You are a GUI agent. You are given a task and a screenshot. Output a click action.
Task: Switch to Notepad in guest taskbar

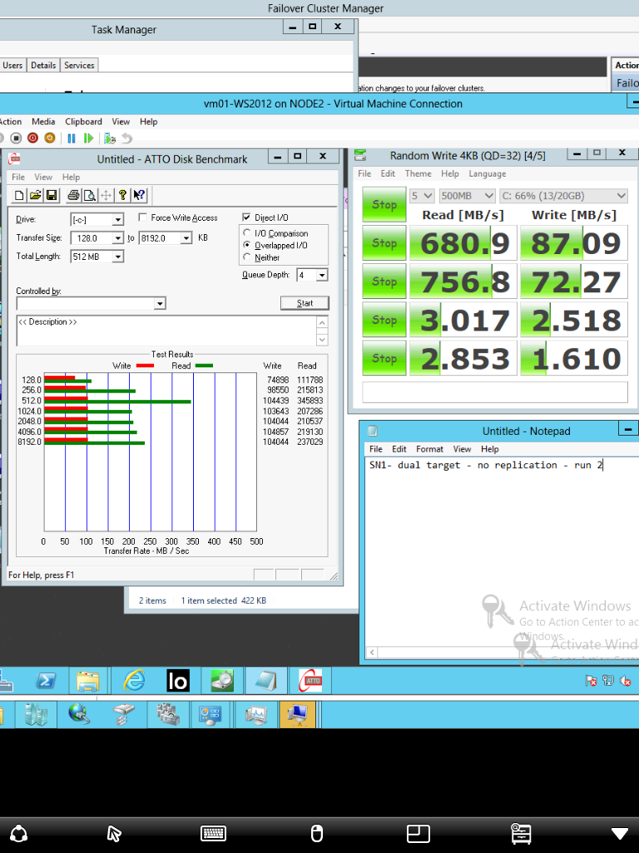(x=265, y=681)
